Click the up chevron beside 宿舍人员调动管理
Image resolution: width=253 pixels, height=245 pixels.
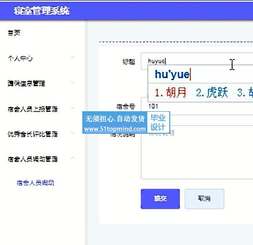[73, 158]
